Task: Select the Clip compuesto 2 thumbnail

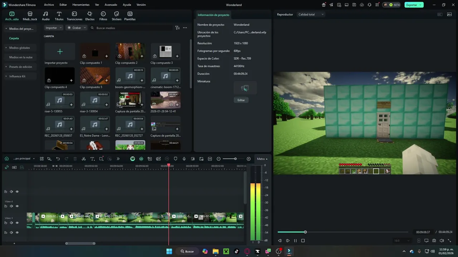Action: pos(130,51)
